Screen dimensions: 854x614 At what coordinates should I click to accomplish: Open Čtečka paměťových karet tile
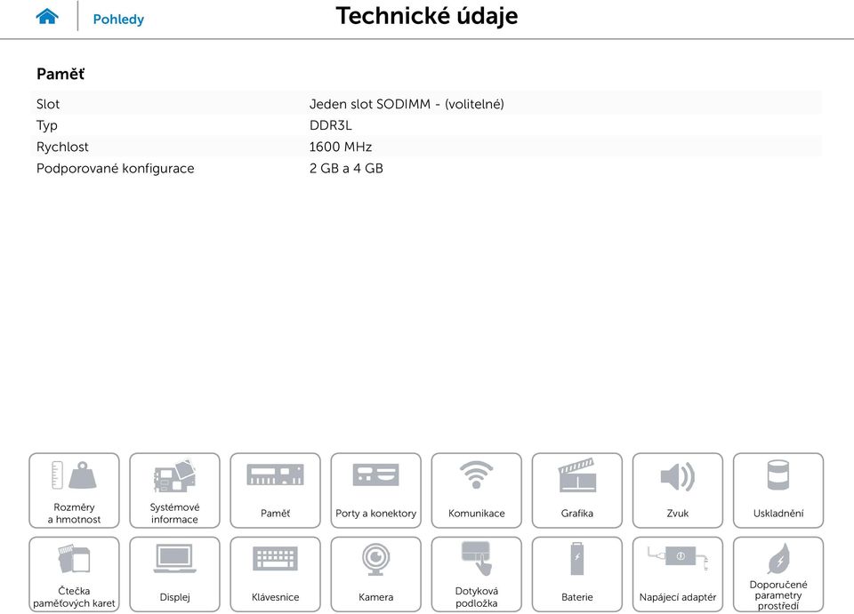point(74,574)
